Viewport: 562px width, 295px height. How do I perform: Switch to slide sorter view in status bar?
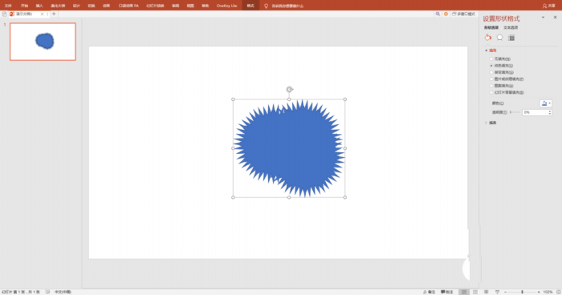pyautogui.click(x=475, y=292)
